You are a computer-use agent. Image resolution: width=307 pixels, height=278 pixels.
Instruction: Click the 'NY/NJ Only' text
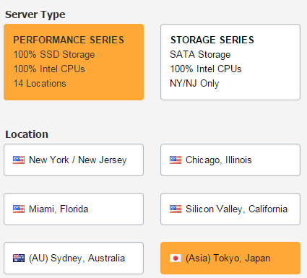point(194,84)
